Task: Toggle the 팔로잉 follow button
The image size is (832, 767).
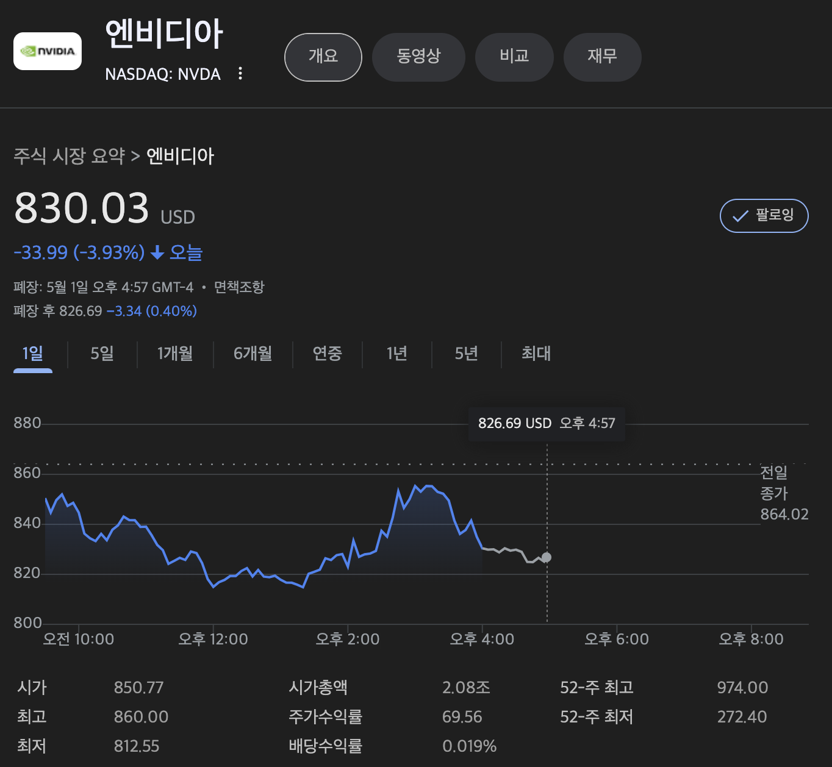Action: [764, 216]
